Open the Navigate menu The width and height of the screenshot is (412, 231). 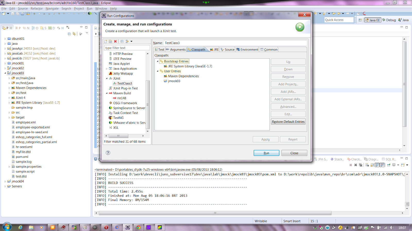(x=52, y=8)
